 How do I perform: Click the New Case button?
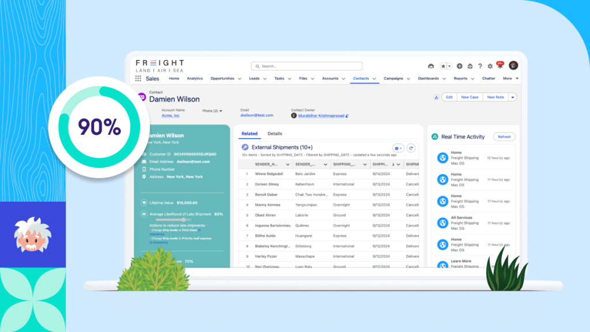470,97
